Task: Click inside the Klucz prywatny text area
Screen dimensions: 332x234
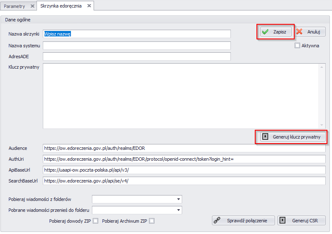Action: pyautogui.click(x=180, y=96)
